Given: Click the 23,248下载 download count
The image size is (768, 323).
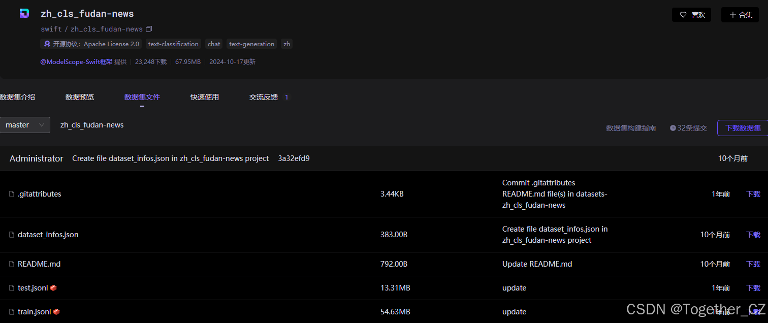Looking at the screenshot, I should [151, 62].
